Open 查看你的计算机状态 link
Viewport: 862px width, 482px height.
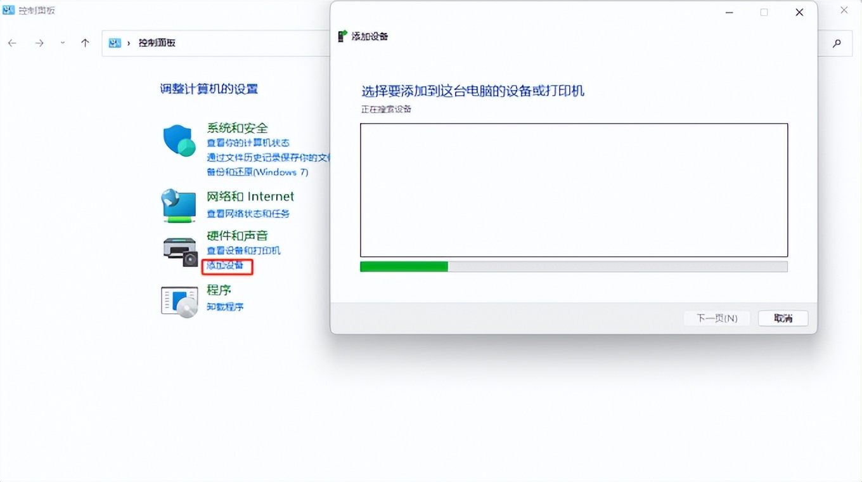click(247, 143)
